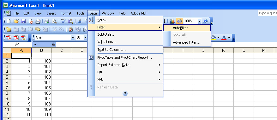This screenshot has height=120, width=277.
Task: Open PivotTable and PivotChart Report...
Action: 125,57
